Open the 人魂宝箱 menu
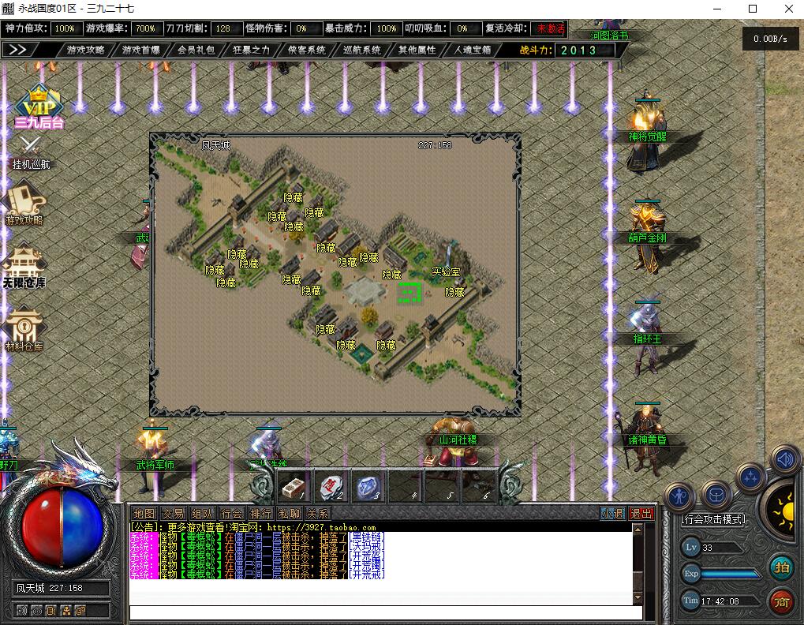This screenshot has height=625, width=804. 473,50
